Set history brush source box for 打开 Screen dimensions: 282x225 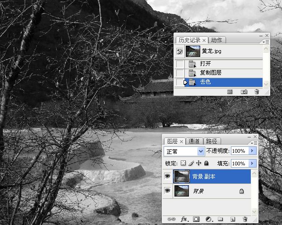[x=179, y=64]
